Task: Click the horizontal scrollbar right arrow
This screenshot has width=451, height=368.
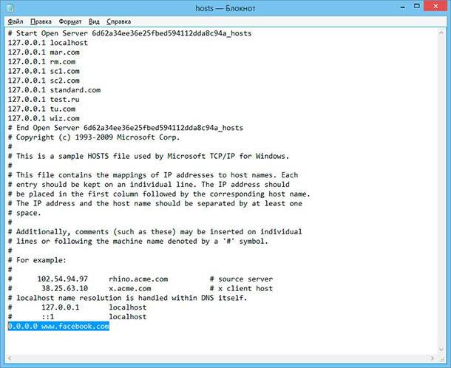Action: coord(433,358)
